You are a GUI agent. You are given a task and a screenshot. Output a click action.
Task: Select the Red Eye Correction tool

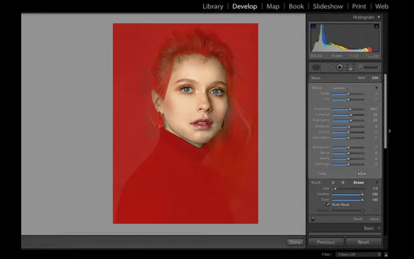point(339,67)
